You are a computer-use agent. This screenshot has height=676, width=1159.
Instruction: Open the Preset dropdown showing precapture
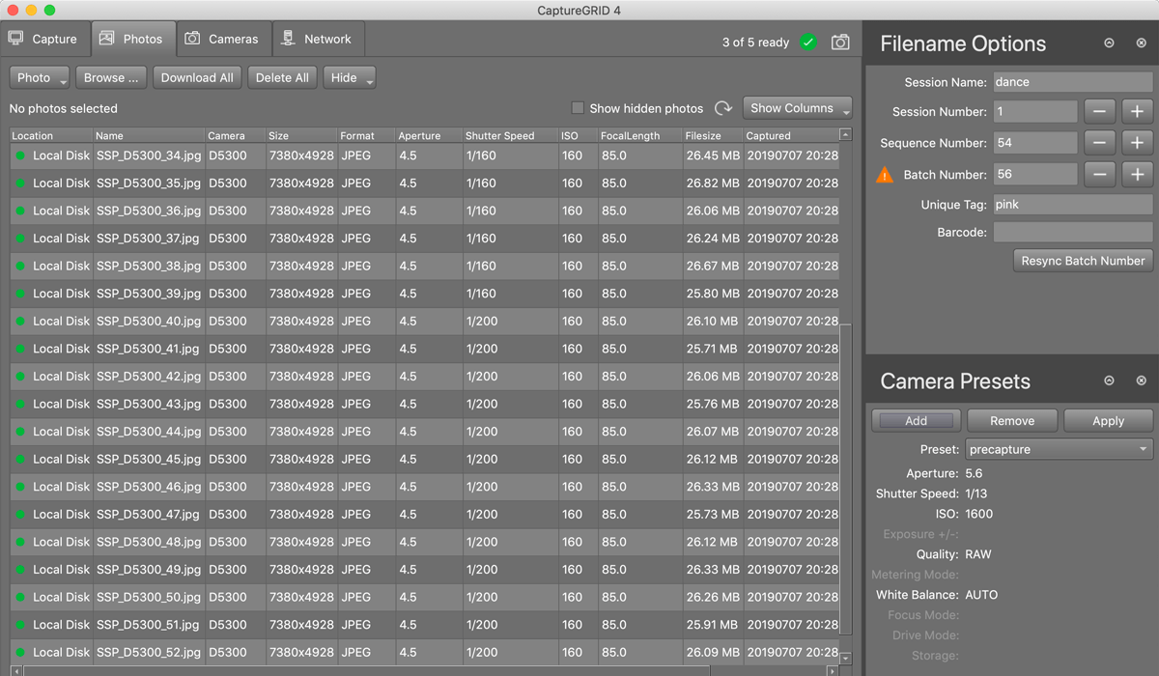(1060, 449)
